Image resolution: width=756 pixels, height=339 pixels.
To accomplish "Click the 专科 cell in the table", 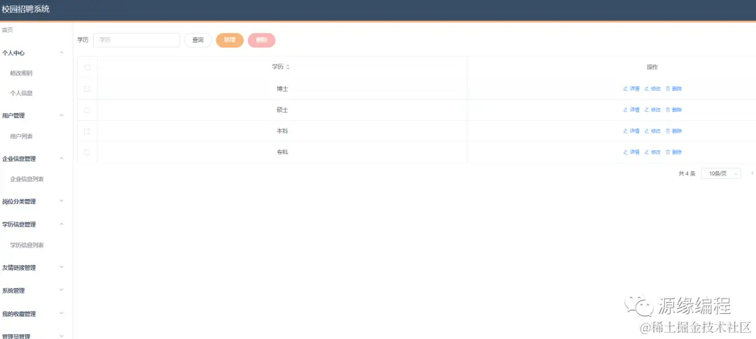I will click(283, 152).
